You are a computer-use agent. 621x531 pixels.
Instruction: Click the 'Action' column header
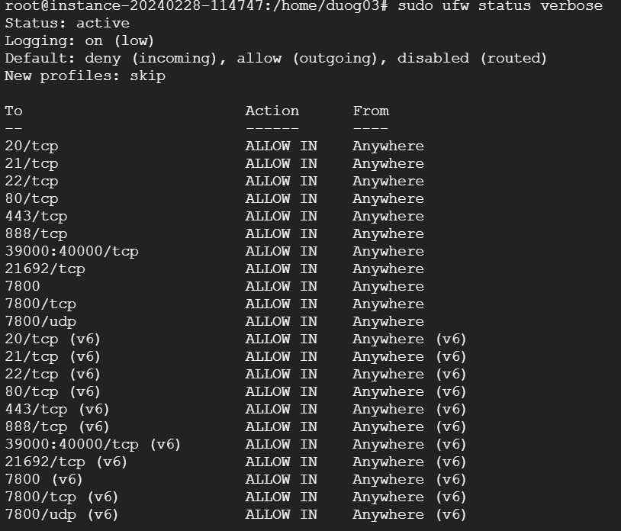coord(272,111)
